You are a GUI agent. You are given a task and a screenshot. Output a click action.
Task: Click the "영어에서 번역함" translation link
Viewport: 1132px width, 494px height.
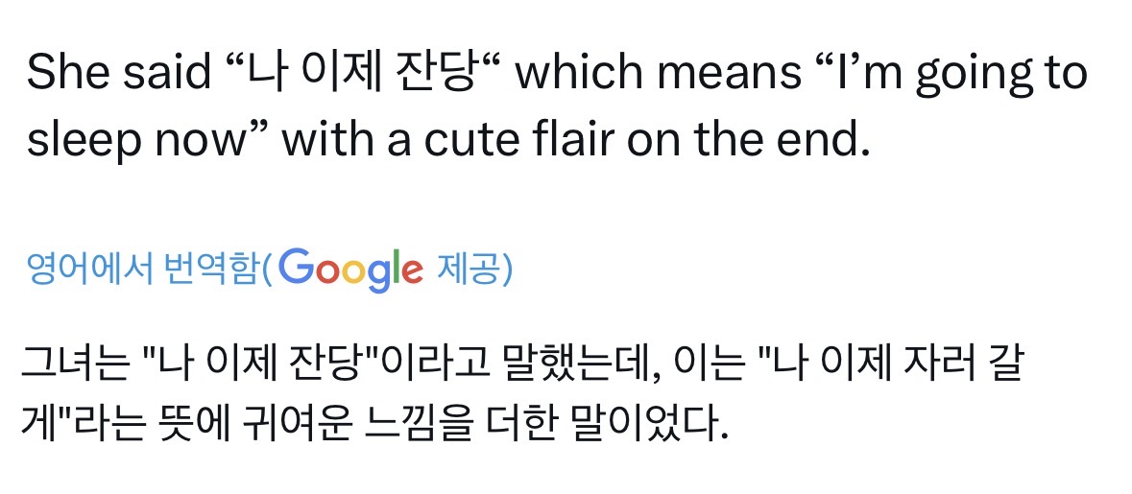(144, 270)
